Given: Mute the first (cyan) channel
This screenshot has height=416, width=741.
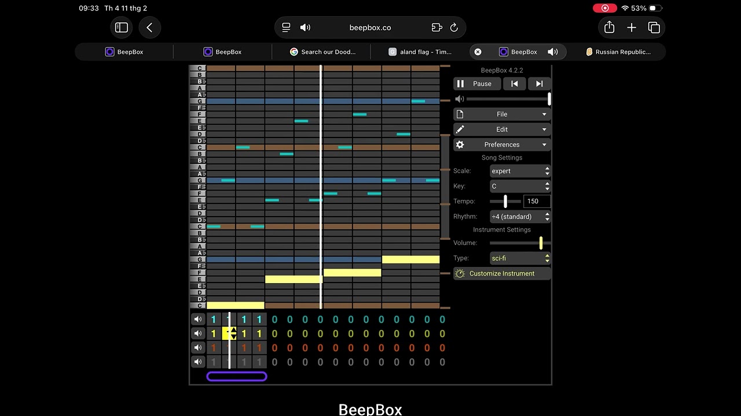Looking at the screenshot, I should 198,320.
